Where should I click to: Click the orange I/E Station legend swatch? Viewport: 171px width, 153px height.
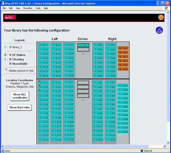pyautogui.click(x=10, y=55)
